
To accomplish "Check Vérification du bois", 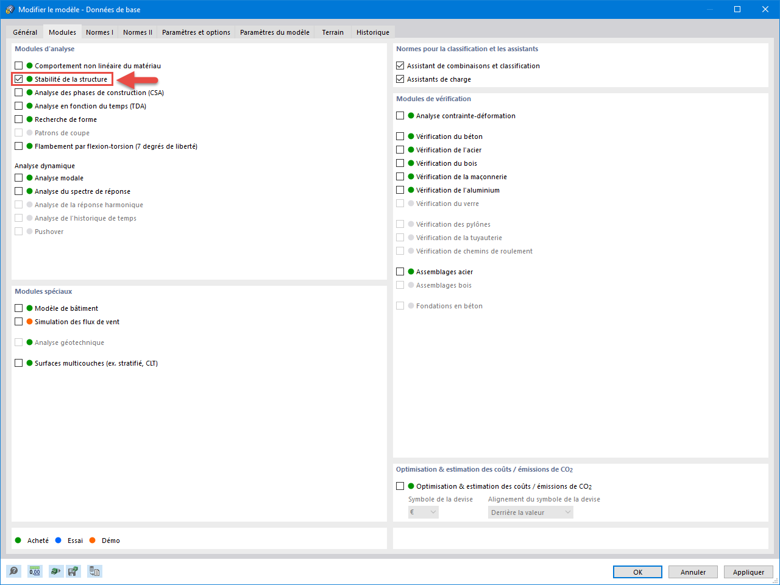I will click(400, 163).
